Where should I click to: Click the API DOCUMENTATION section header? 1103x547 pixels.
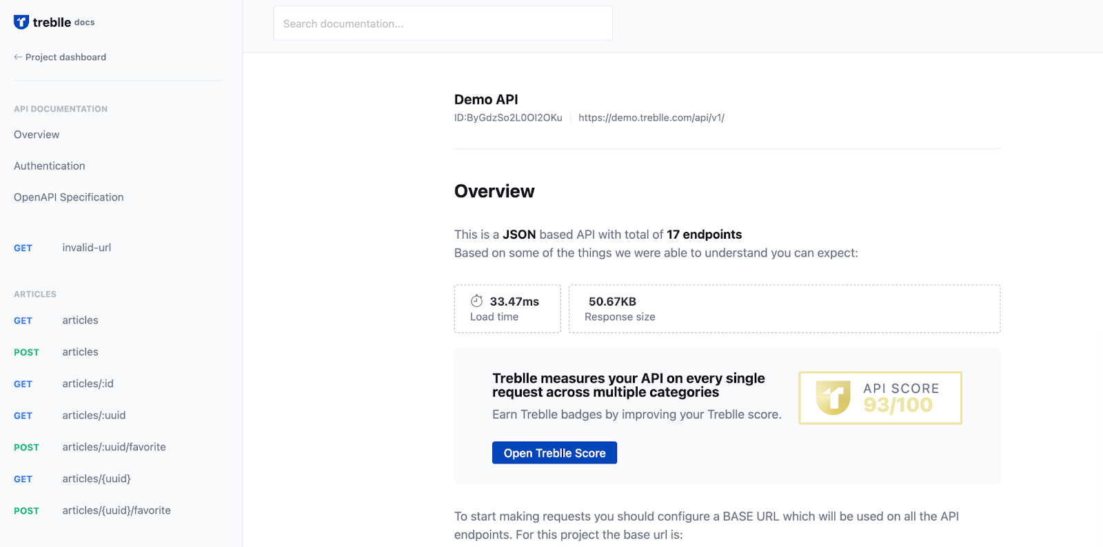(x=61, y=109)
